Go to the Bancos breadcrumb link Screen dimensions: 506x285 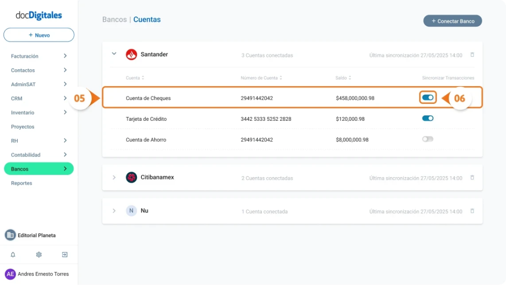[x=114, y=20]
